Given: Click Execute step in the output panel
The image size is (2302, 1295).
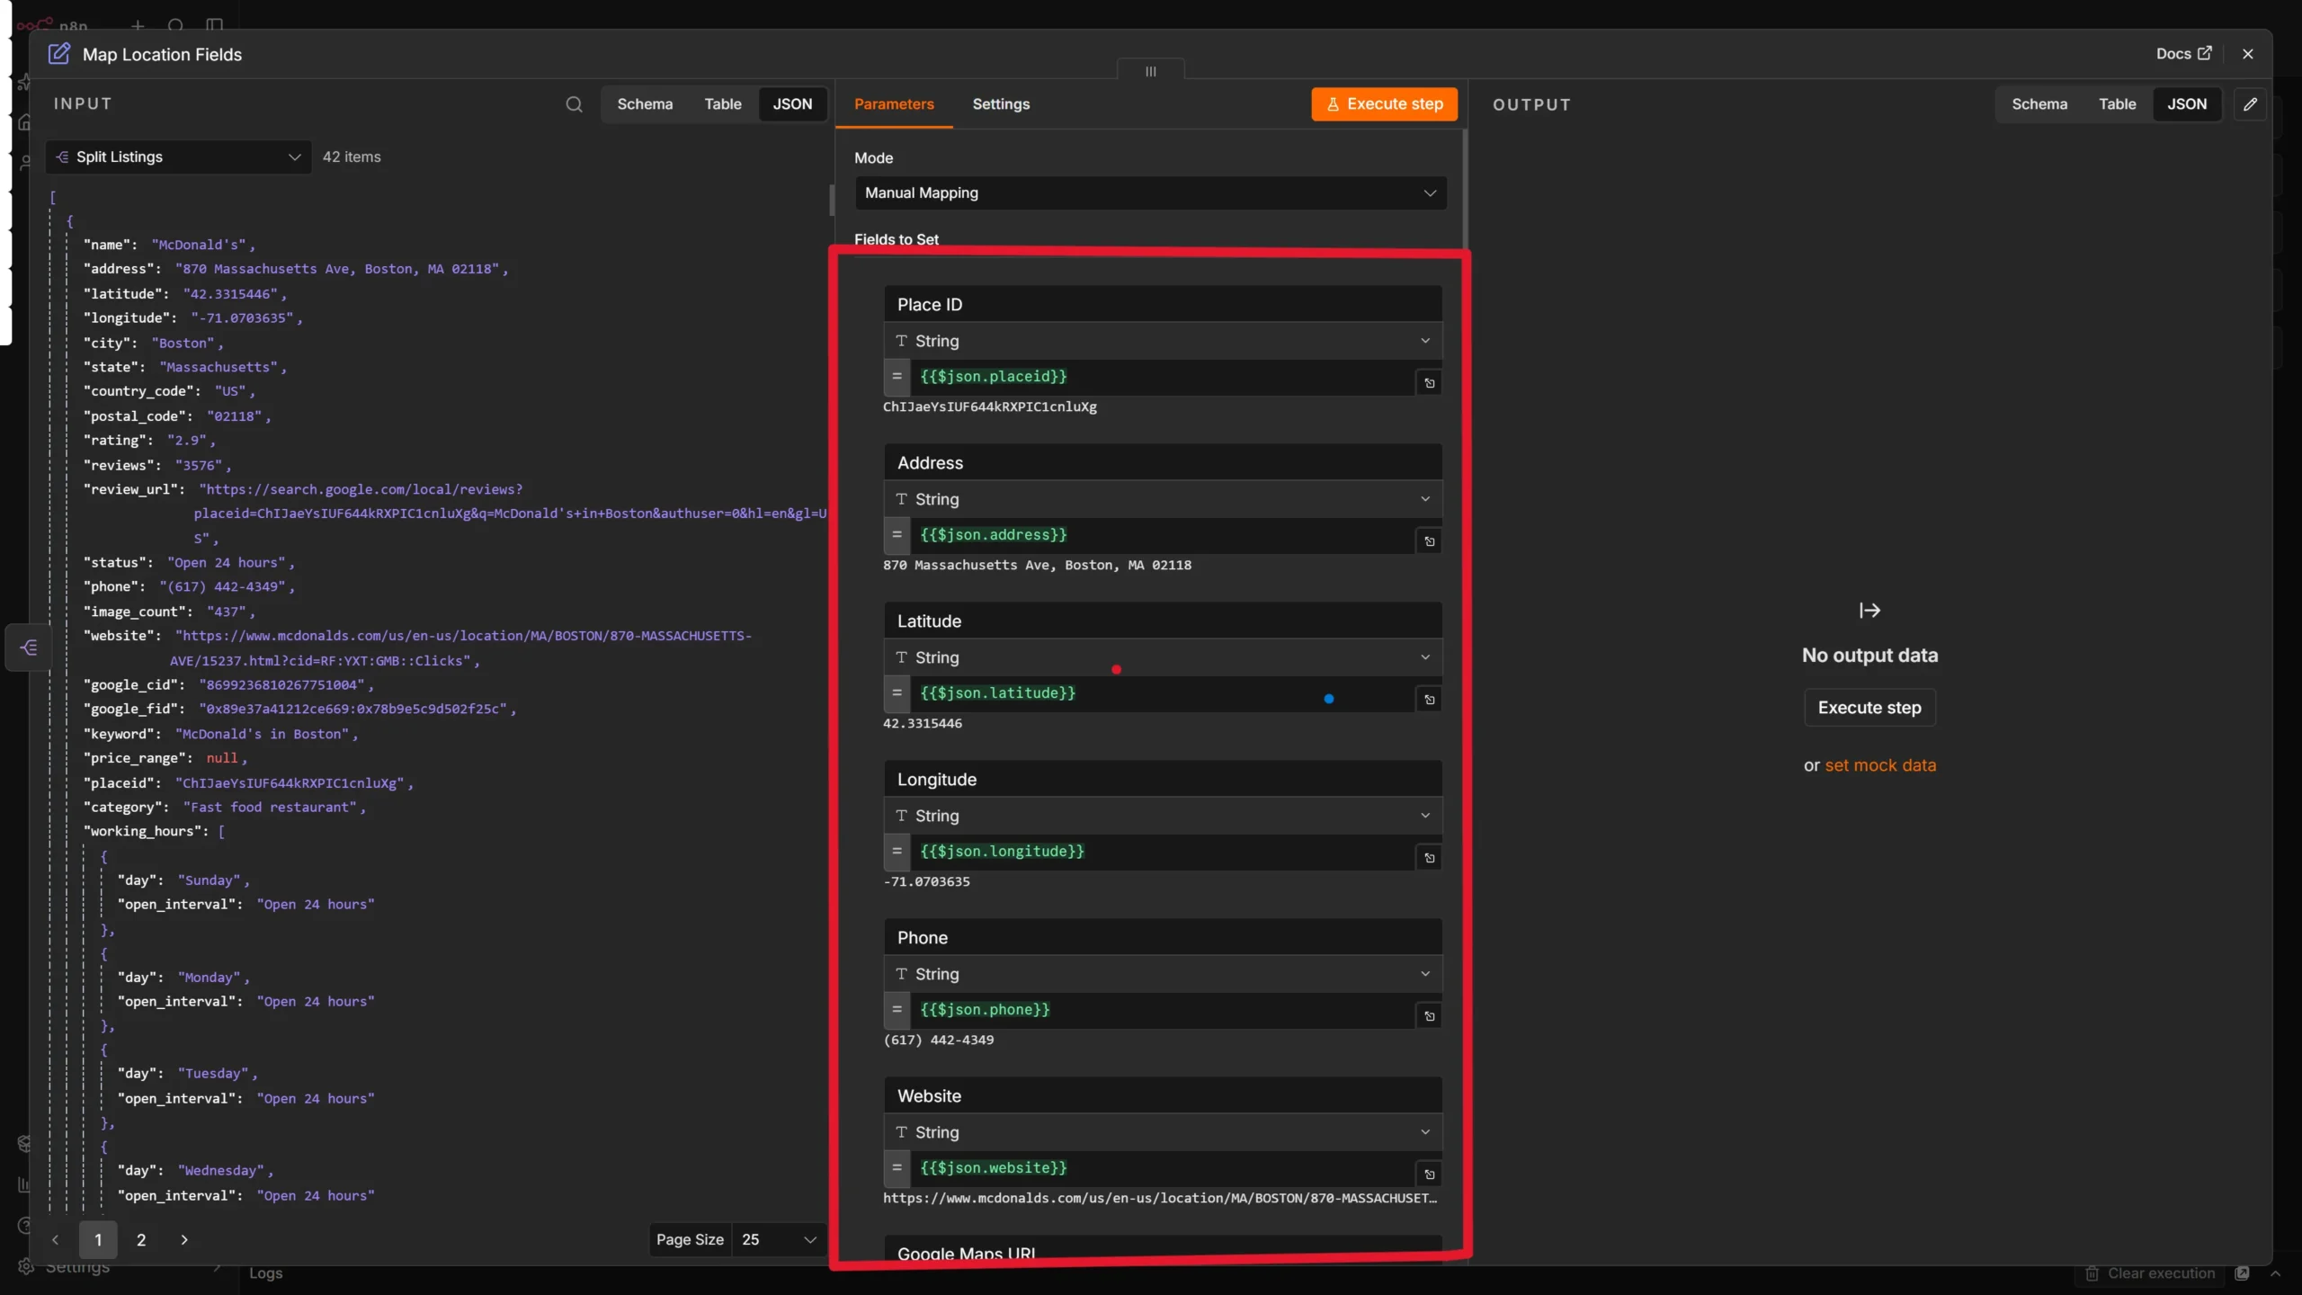Looking at the screenshot, I should [1869, 708].
